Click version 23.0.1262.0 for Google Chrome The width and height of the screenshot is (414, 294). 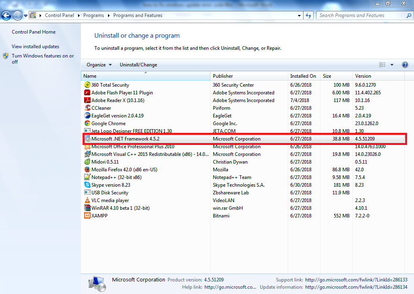click(367, 124)
